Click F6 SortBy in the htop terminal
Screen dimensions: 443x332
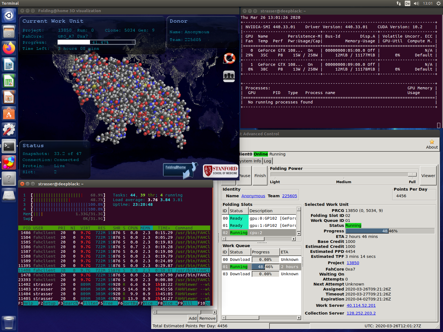click(128, 303)
